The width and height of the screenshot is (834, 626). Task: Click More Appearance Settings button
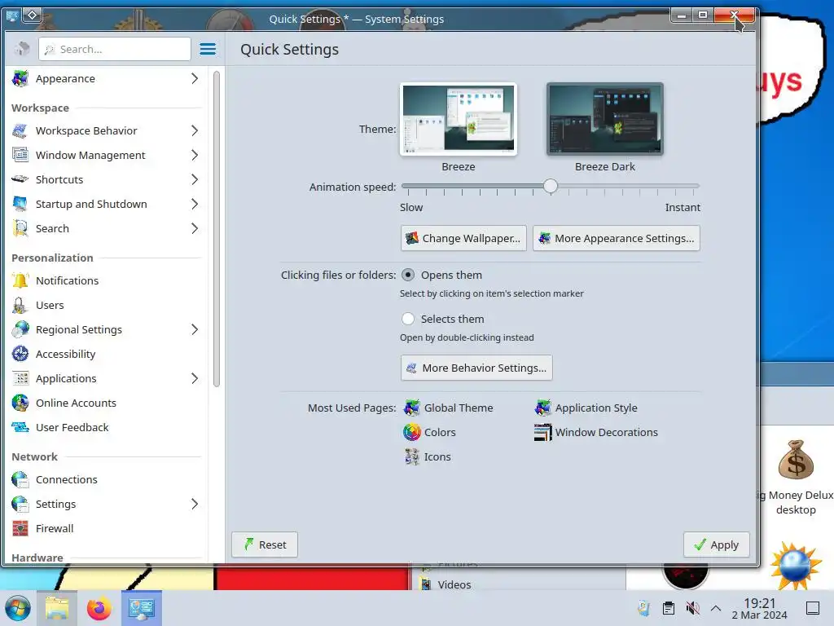pos(617,238)
